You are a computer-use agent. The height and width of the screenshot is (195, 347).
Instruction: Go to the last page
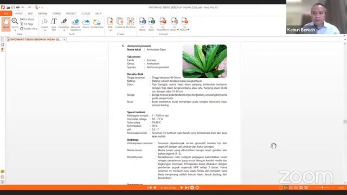(x=187, y=188)
